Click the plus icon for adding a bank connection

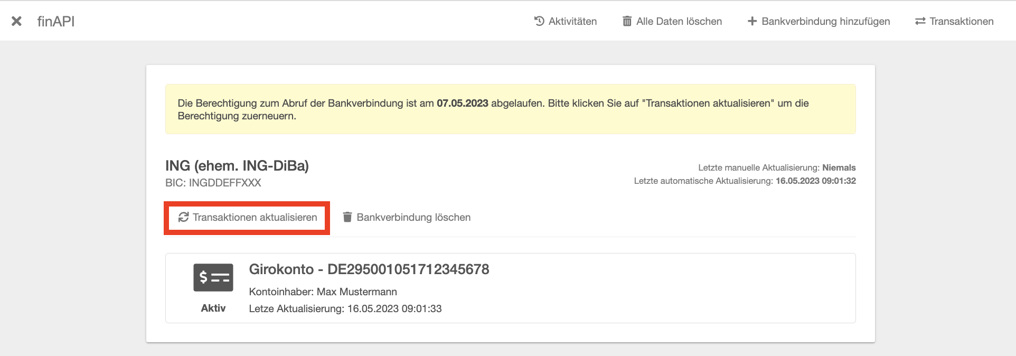(752, 21)
